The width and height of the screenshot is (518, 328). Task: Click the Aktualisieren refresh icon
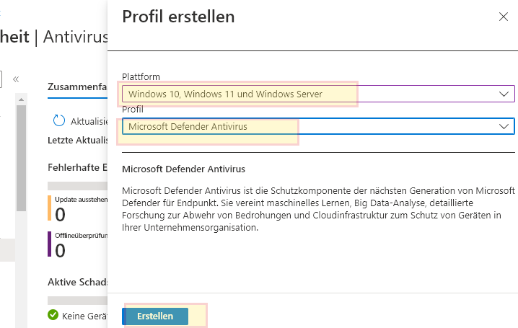point(58,120)
